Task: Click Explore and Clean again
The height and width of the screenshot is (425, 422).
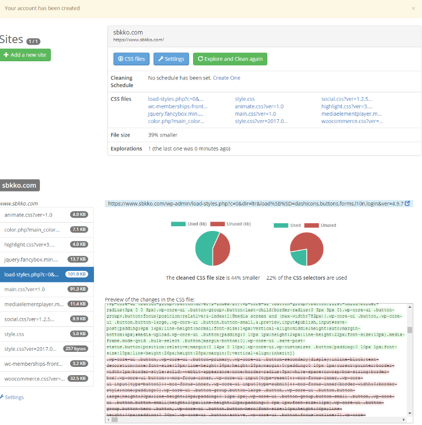Action: tap(230, 59)
